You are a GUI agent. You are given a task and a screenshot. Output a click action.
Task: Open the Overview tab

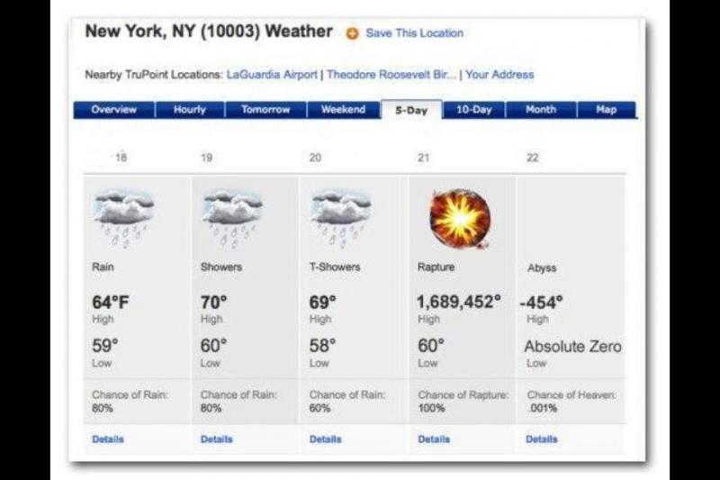114,110
